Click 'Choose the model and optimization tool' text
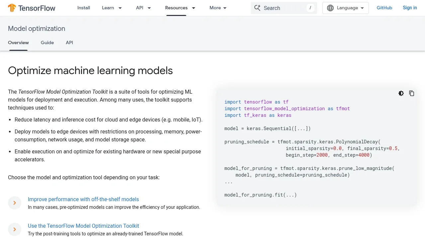This screenshot has height=239, width=425. [84, 178]
